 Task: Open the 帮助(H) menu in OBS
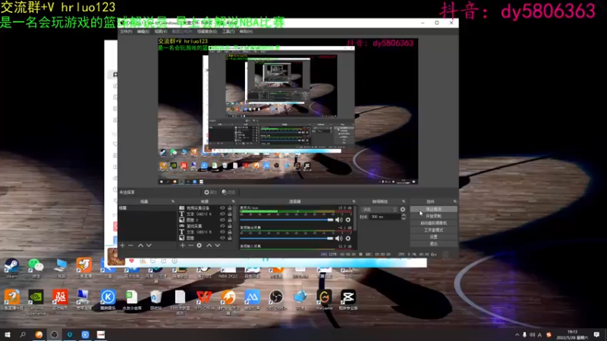pos(246,31)
